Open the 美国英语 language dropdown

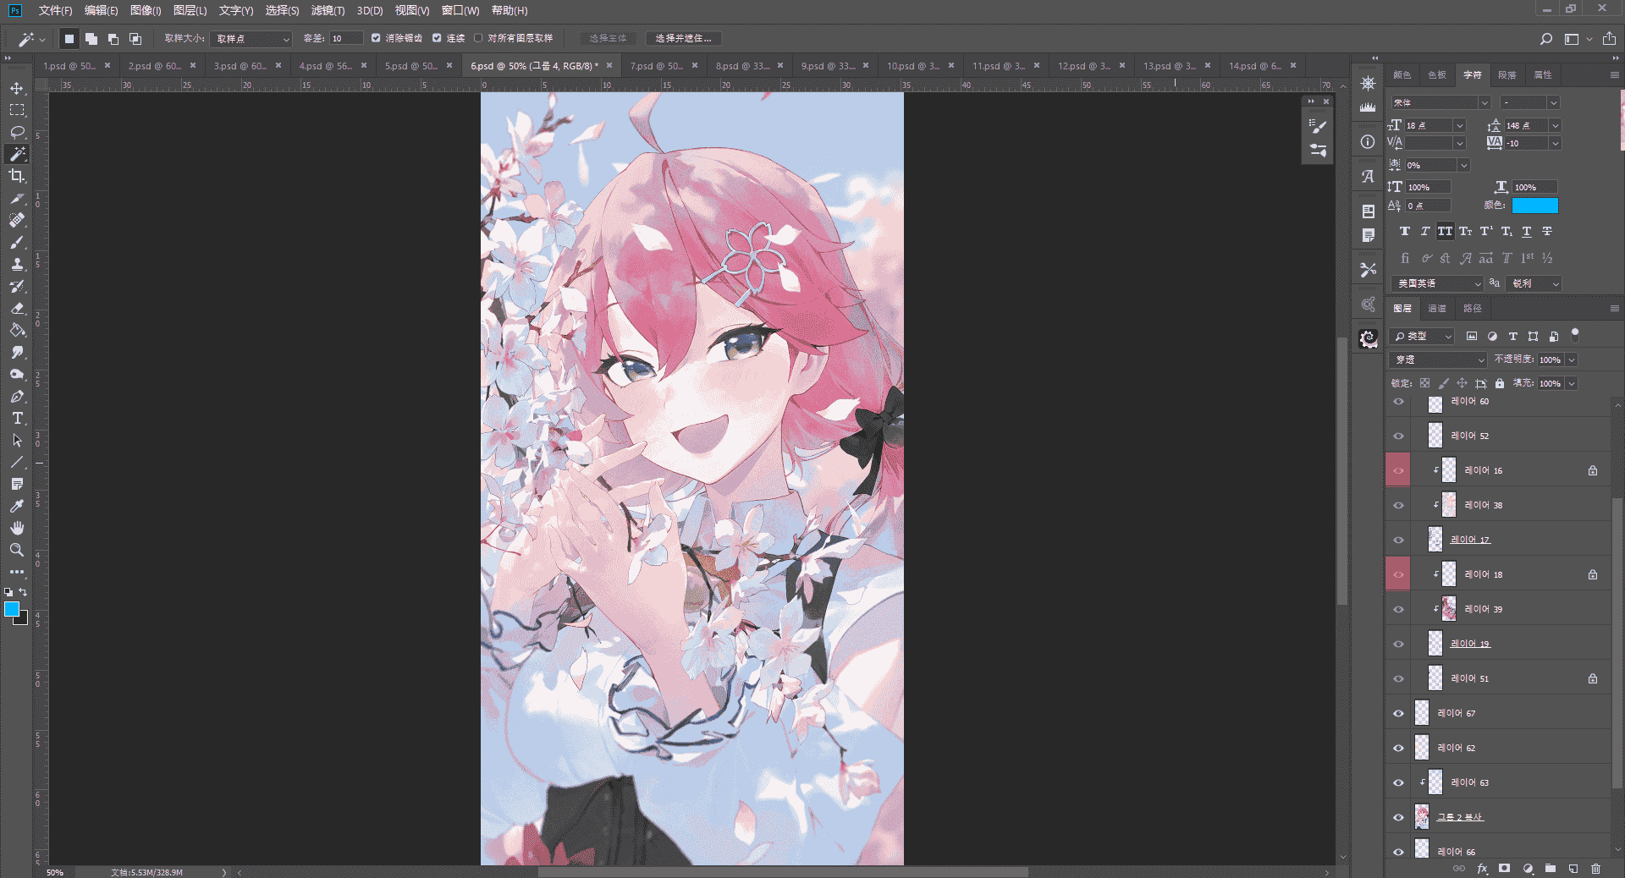click(x=1437, y=283)
